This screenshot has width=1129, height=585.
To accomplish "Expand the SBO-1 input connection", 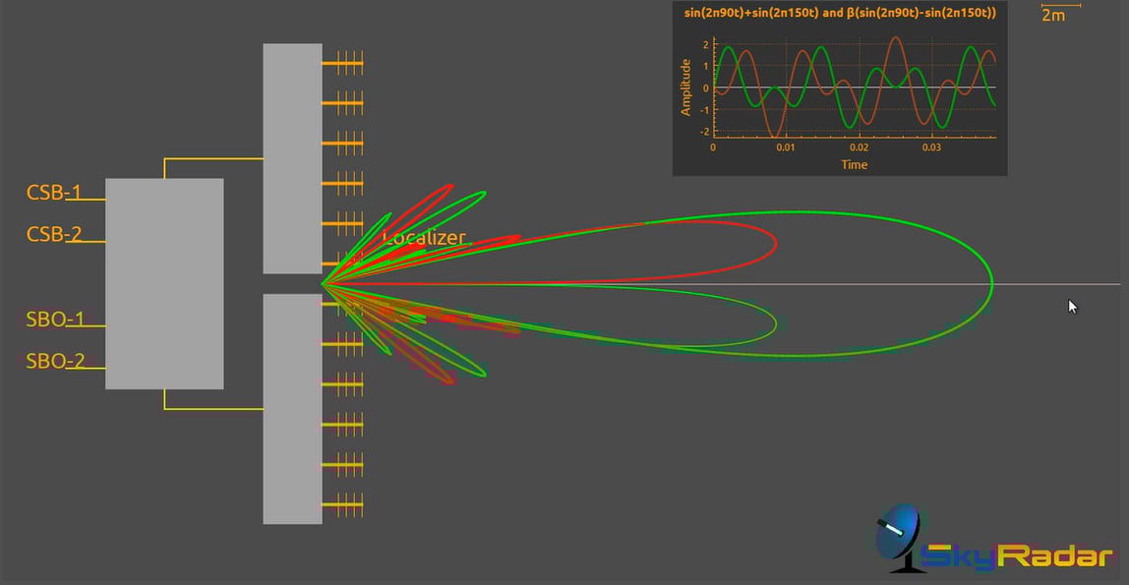I will coord(54,318).
